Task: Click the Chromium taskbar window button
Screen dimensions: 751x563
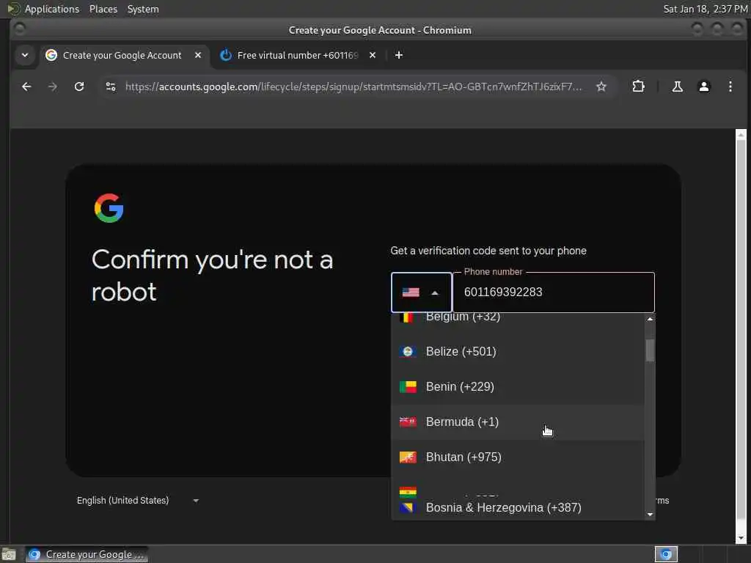Action: coord(87,554)
